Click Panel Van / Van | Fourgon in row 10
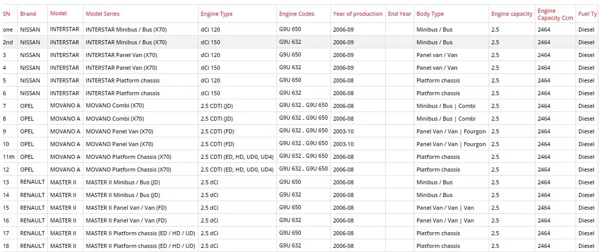Screen dimensions: 599x252 click(451, 144)
